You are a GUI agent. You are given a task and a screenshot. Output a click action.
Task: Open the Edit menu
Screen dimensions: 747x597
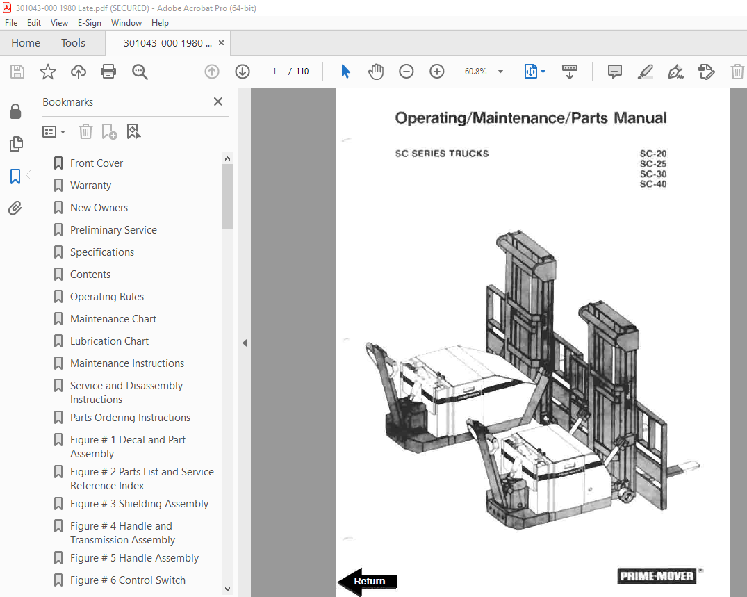point(34,23)
